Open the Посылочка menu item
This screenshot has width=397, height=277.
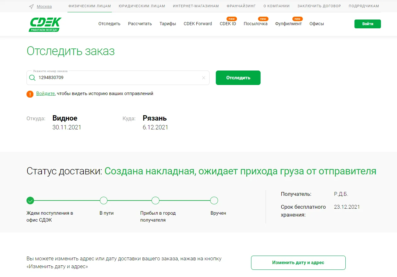[x=256, y=24]
